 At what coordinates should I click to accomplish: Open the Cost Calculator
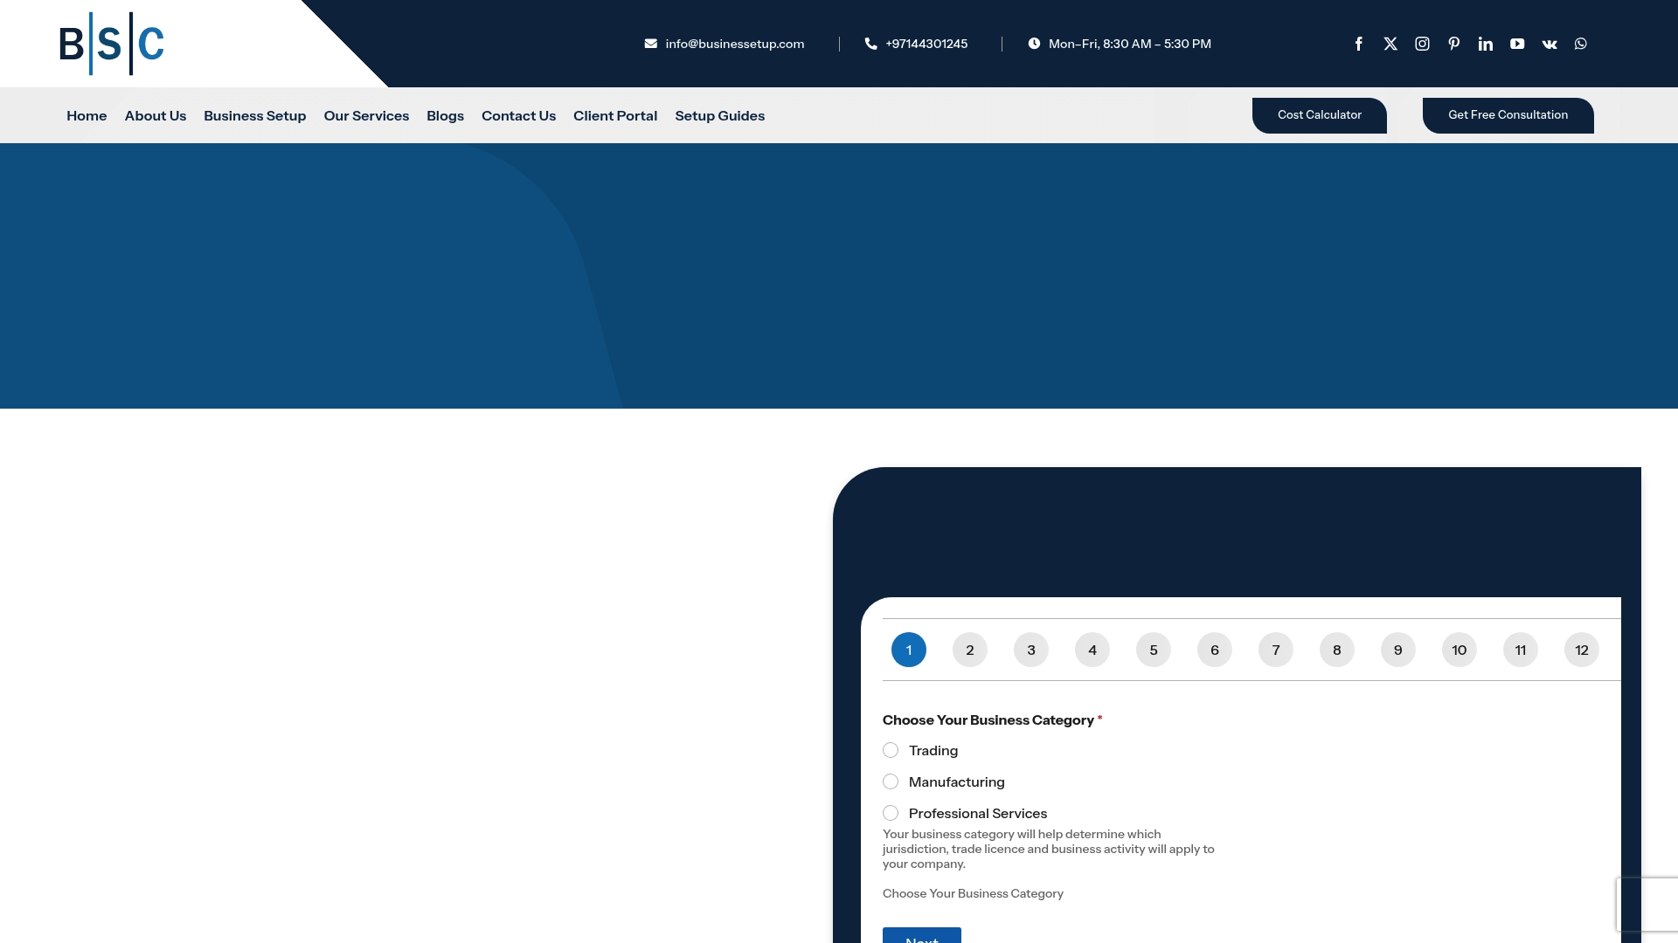pos(1320,114)
